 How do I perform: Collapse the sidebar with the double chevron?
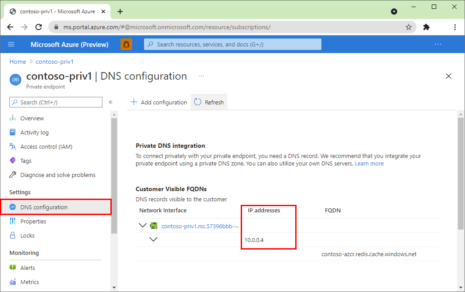pyautogui.click(x=110, y=102)
